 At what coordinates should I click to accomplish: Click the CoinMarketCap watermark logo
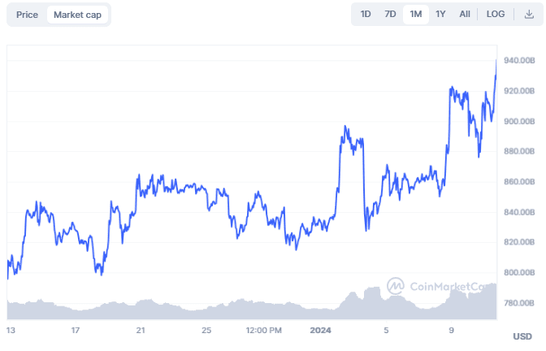(x=396, y=286)
